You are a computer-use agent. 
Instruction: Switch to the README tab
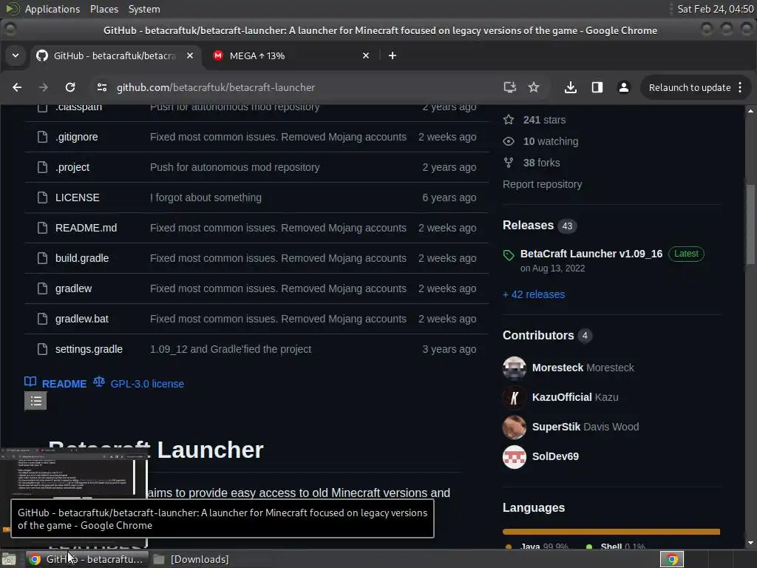point(55,384)
